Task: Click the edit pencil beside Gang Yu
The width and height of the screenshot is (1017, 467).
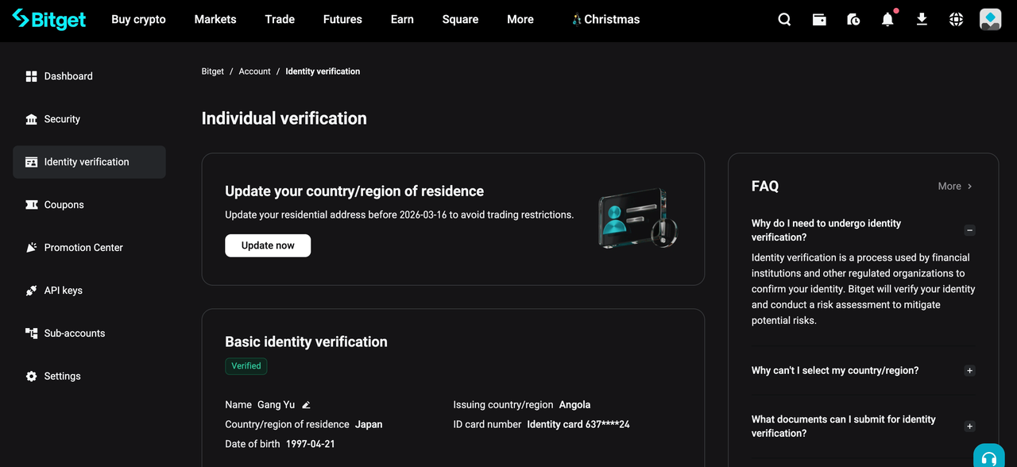Action: point(306,405)
